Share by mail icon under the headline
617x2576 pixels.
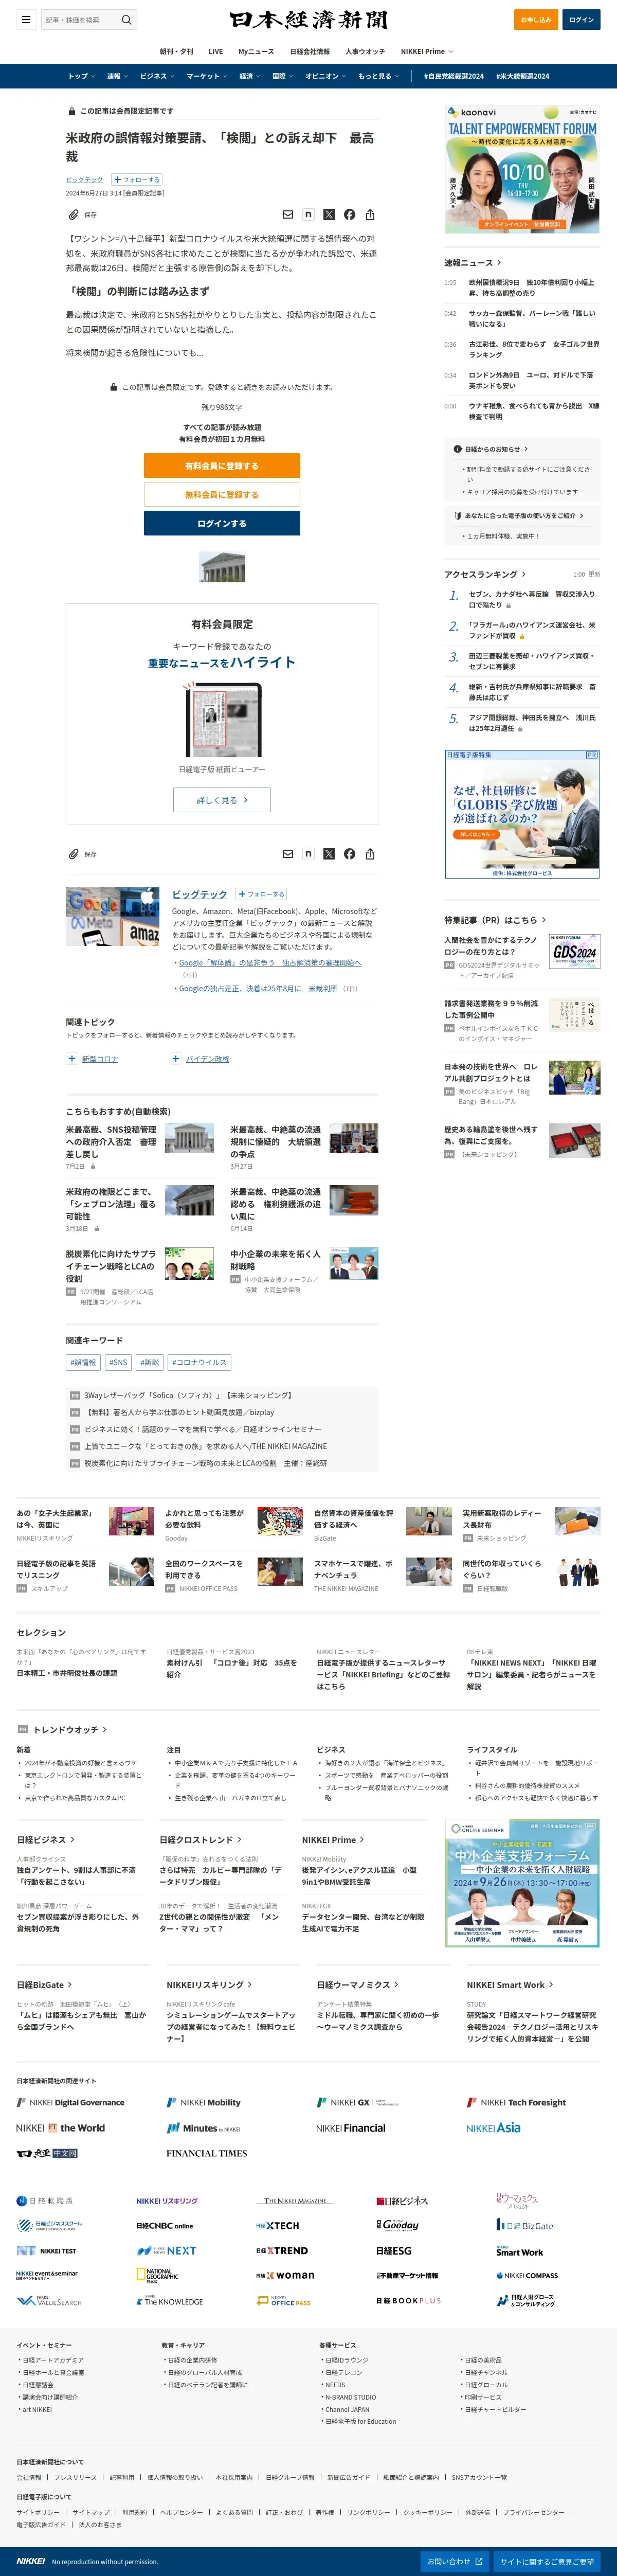tap(288, 214)
